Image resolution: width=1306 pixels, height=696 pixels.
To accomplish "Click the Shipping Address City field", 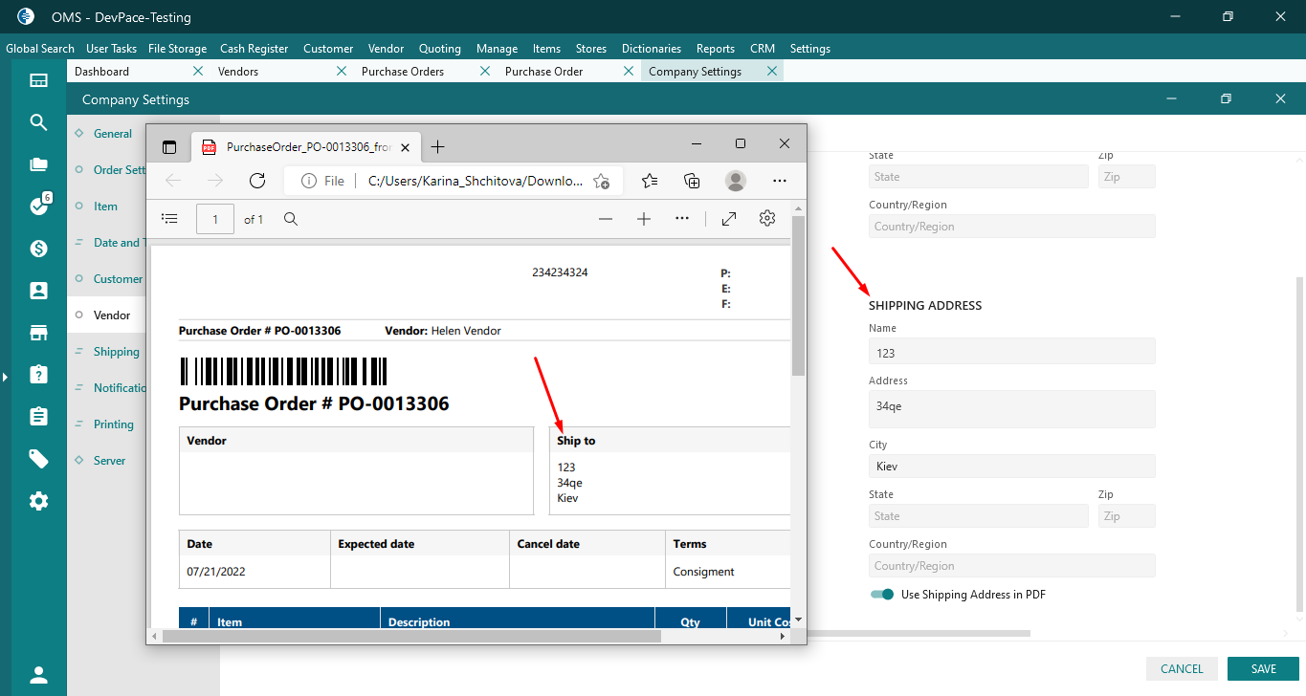I will click(1011, 466).
